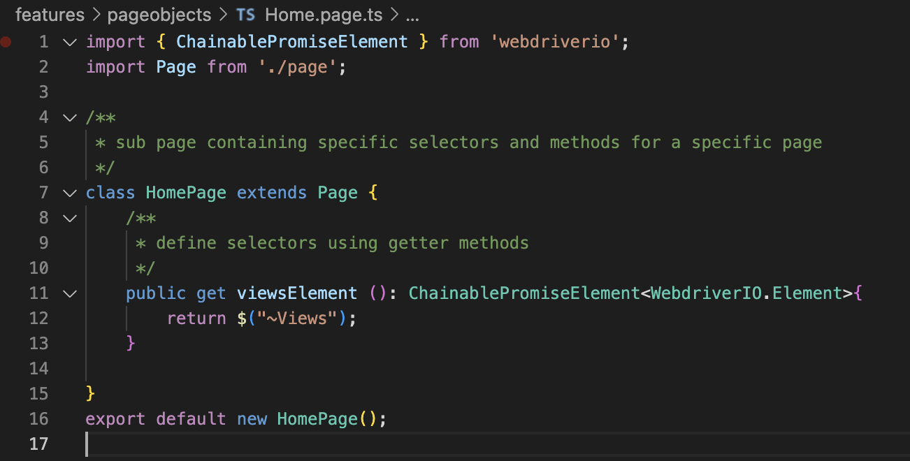This screenshot has width=910, height=461.
Task: Click 'ChainablePromiseElement' in the line 1 import
Action: tap(292, 42)
